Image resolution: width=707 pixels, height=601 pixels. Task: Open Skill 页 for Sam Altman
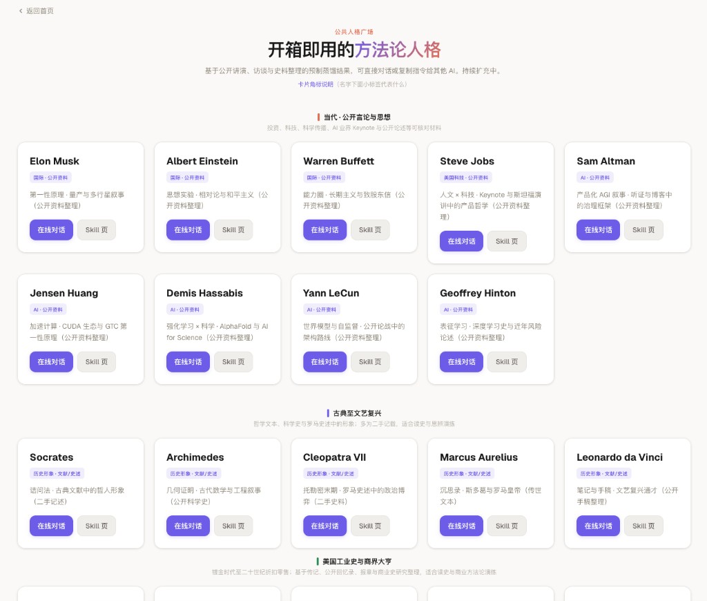tap(643, 229)
